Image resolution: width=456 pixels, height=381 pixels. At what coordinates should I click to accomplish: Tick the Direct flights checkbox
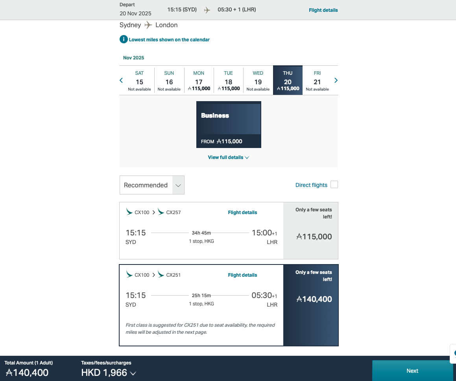334,185
